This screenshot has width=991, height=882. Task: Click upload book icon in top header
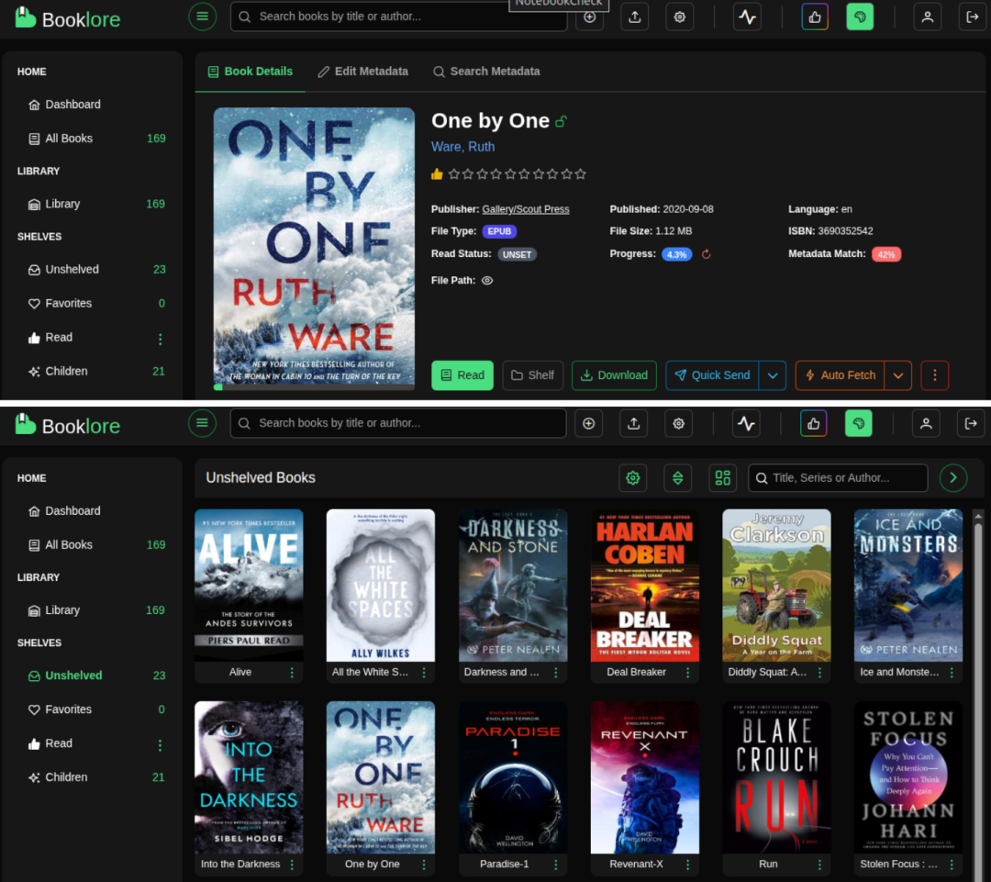tap(635, 17)
